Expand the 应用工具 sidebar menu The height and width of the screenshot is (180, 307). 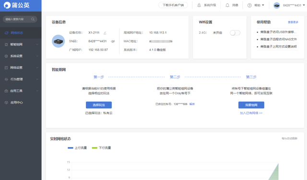(x=37, y=91)
